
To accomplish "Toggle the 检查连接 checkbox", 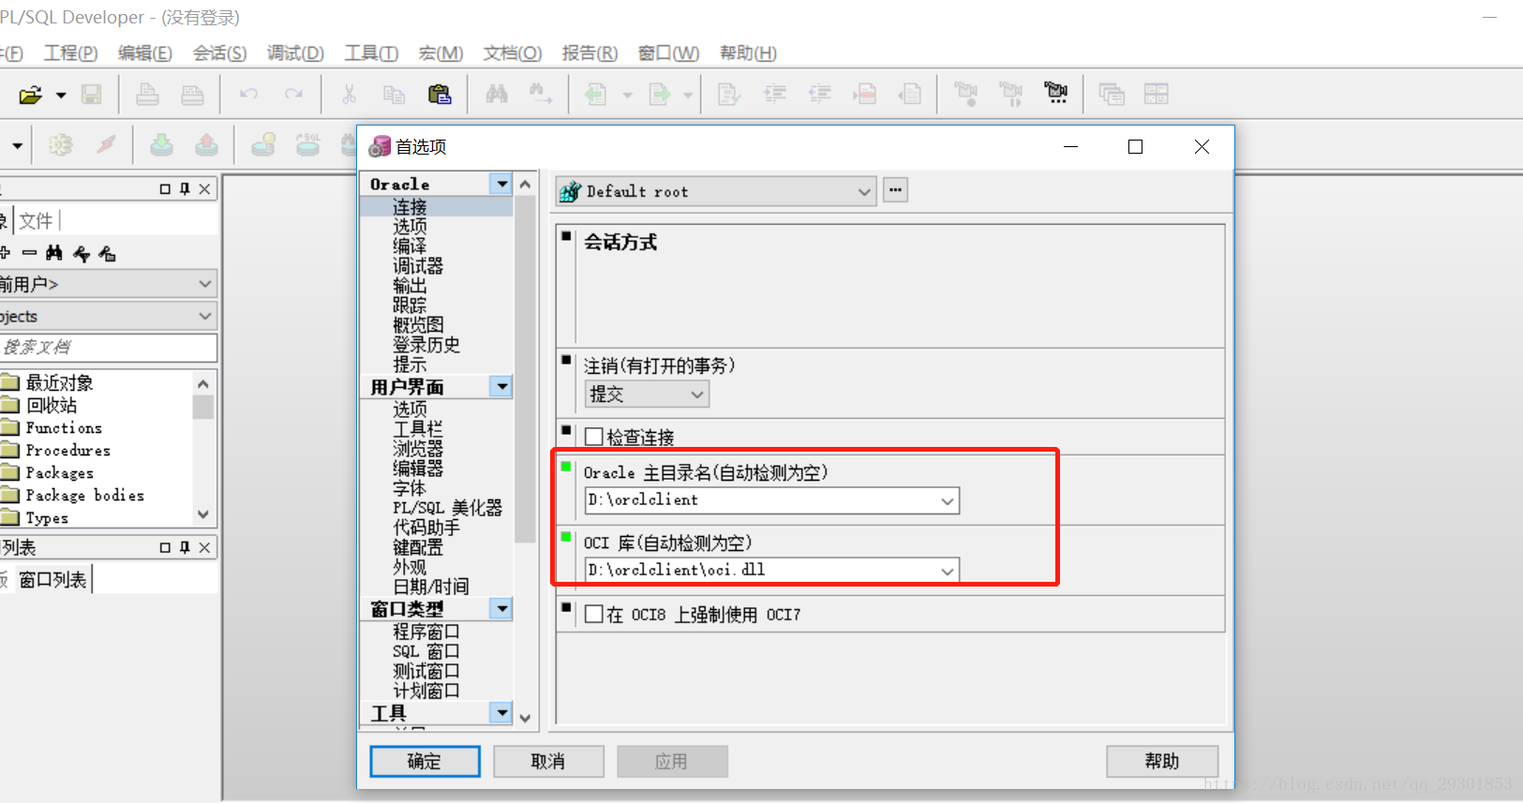I will point(593,437).
